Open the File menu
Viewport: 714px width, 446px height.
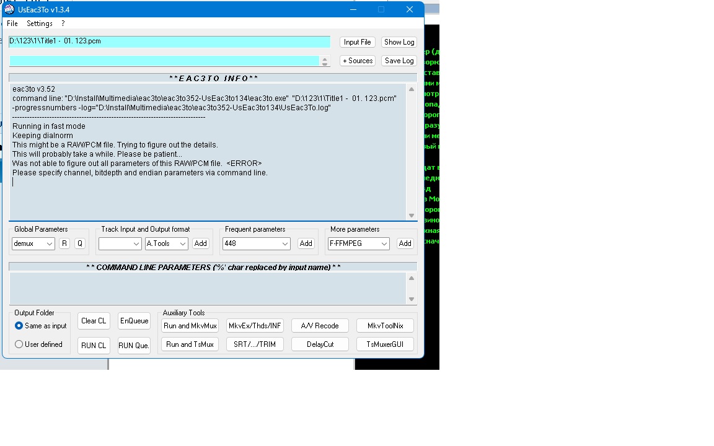click(x=12, y=24)
